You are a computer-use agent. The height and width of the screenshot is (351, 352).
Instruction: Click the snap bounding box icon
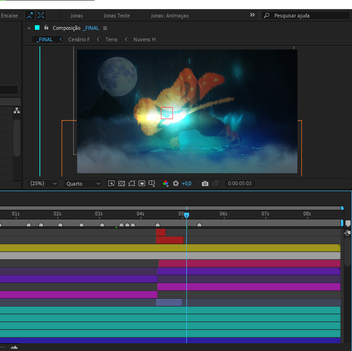(x=41, y=15)
